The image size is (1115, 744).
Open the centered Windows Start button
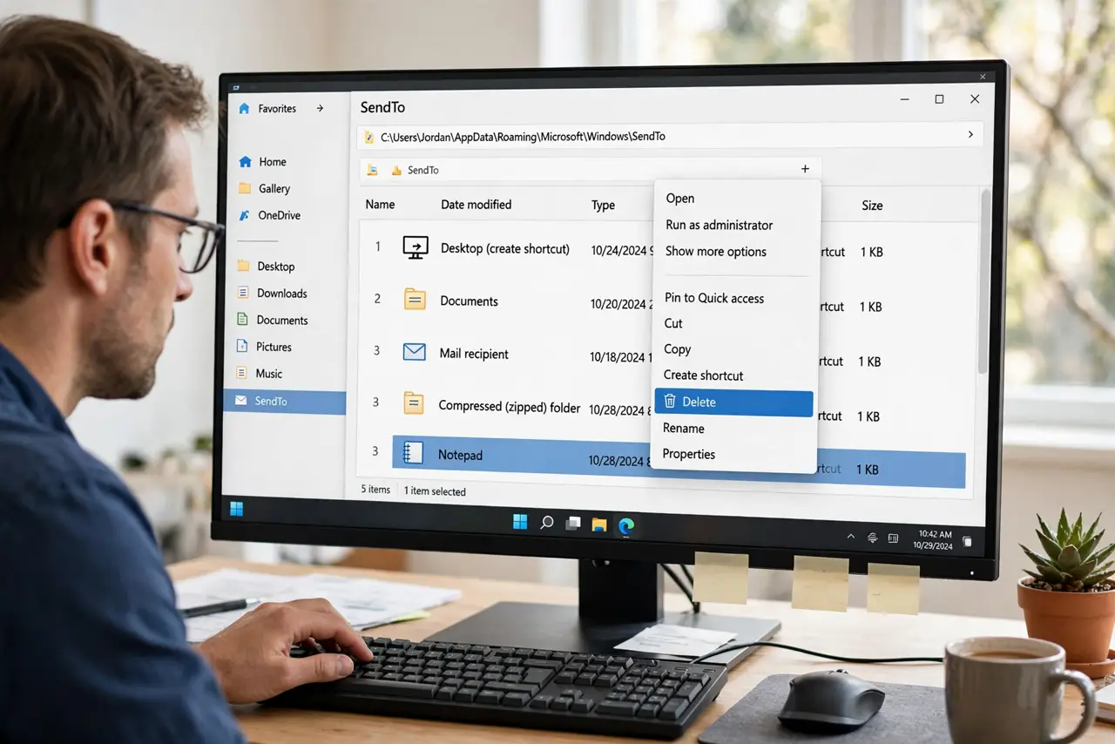pos(520,522)
